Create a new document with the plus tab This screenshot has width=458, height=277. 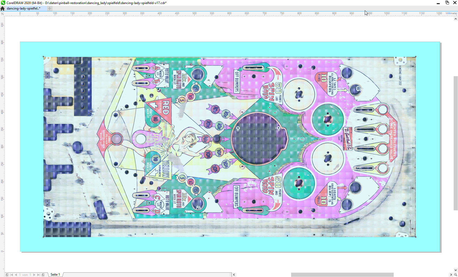click(x=50, y=8)
